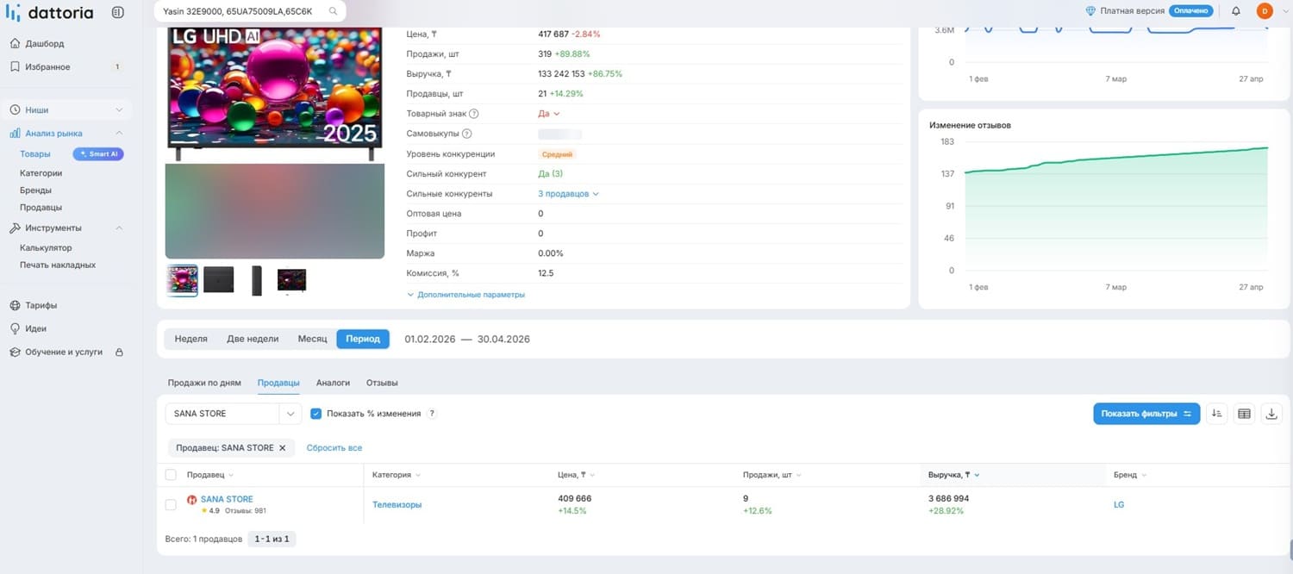Viewport: 1293px width, 574px height.
Task: Open notifications with the bell icon
Action: coord(1236,11)
